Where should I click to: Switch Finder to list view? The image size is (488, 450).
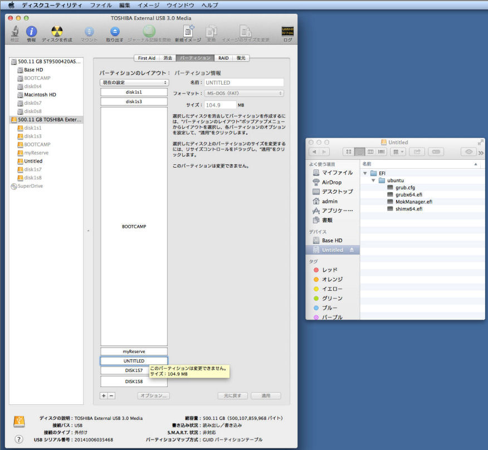(x=359, y=152)
